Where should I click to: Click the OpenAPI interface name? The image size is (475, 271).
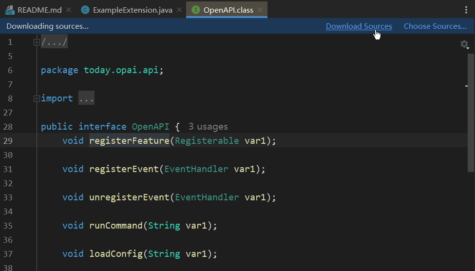(150, 127)
